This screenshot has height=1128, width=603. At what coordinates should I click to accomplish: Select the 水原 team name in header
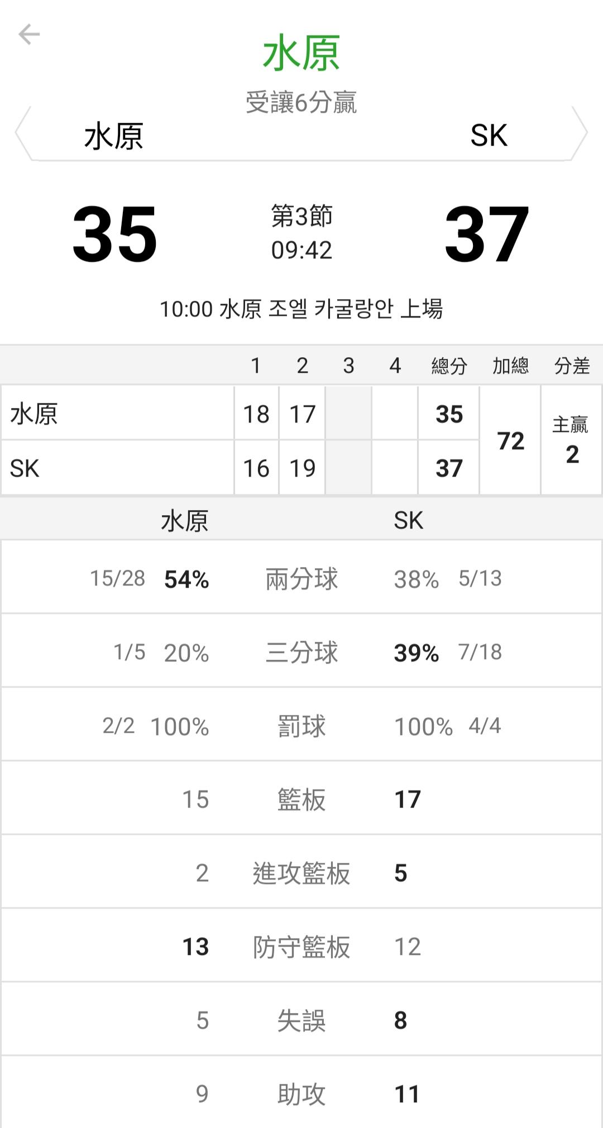(x=114, y=136)
